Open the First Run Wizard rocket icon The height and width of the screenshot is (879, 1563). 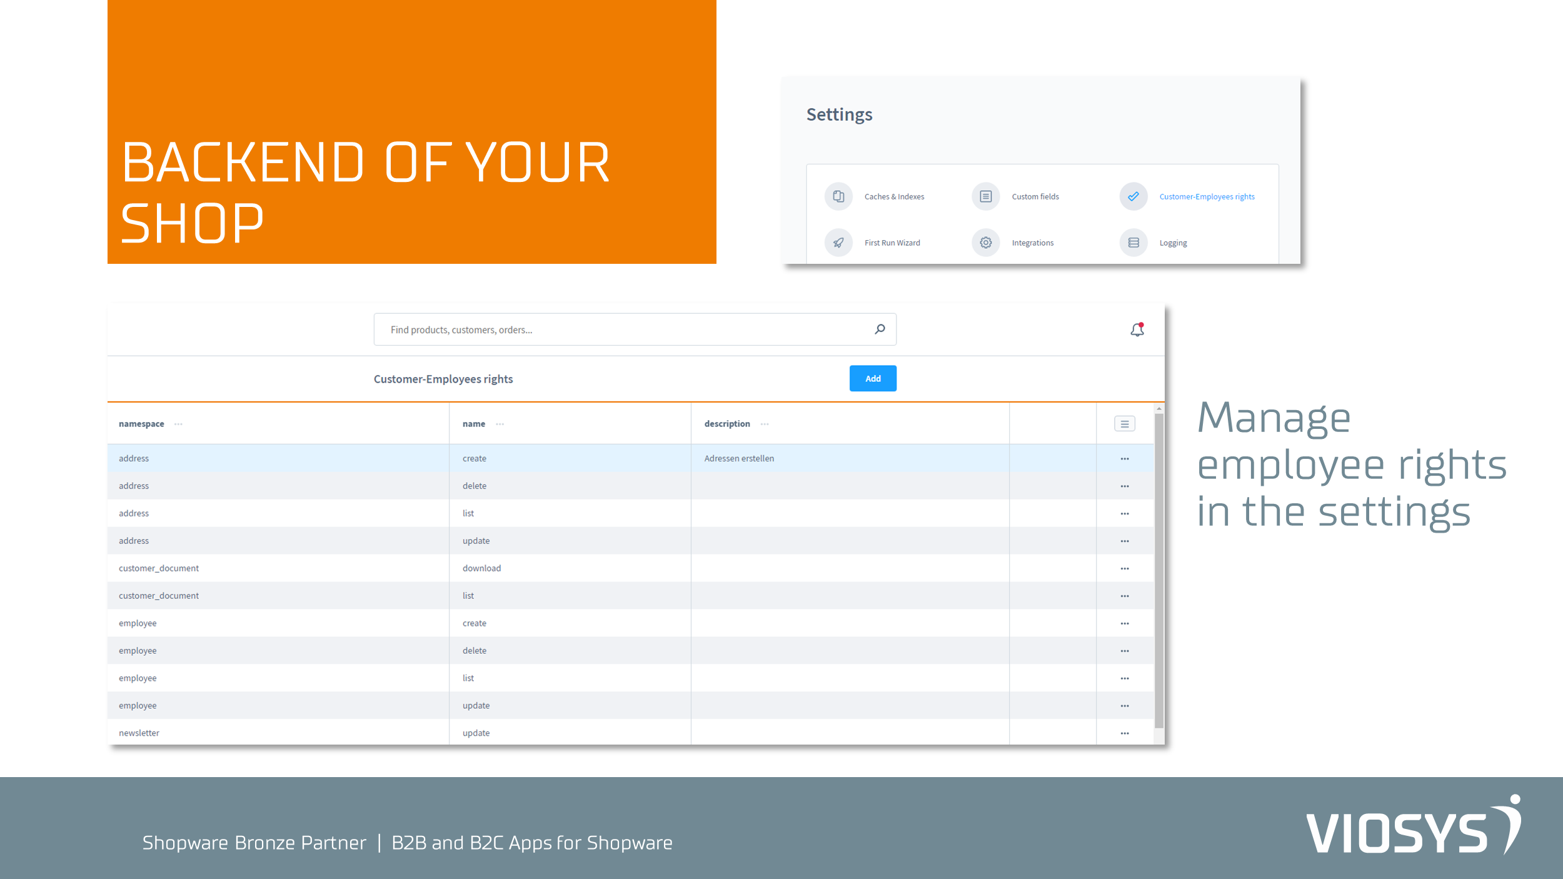838,243
